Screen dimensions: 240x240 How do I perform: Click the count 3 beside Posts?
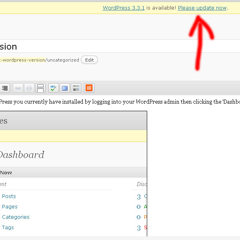pyautogui.click(x=139, y=197)
